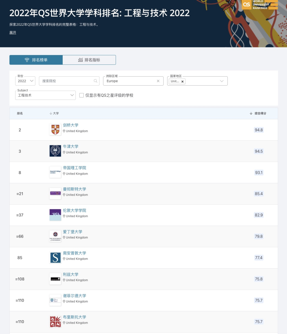287x334 pixels.
Task: Click the University of Sheffield logo
Action: 55,300
